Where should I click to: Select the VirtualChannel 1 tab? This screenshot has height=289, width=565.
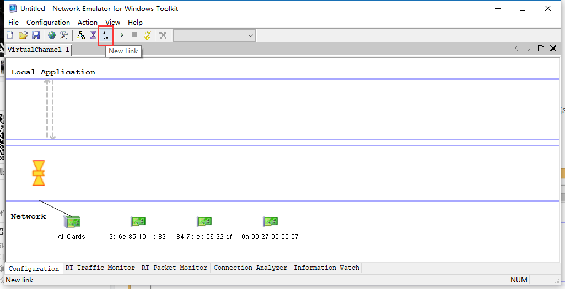38,50
